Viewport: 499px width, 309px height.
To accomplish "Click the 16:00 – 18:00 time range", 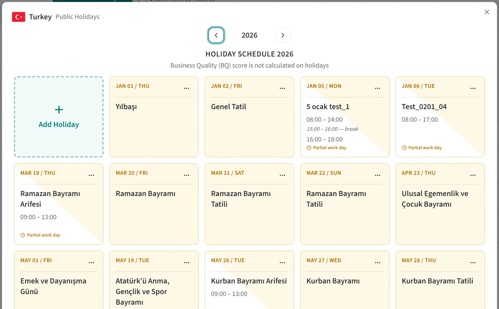I will pyautogui.click(x=324, y=140).
